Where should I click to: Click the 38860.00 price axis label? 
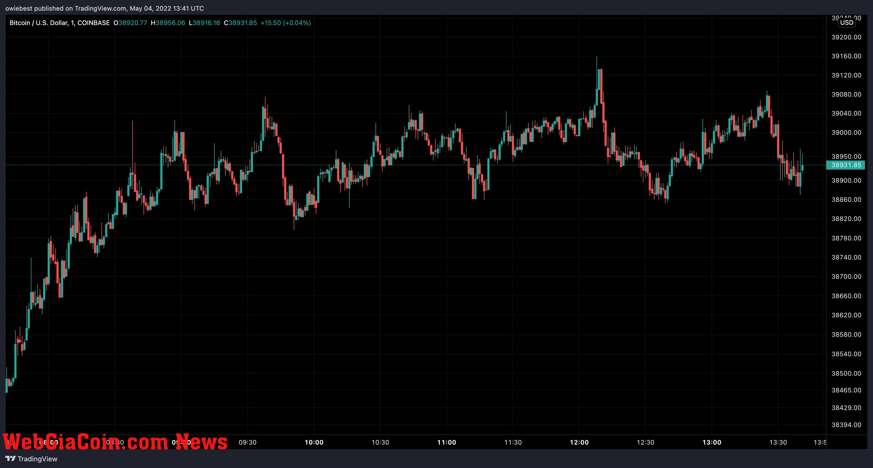click(x=846, y=199)
